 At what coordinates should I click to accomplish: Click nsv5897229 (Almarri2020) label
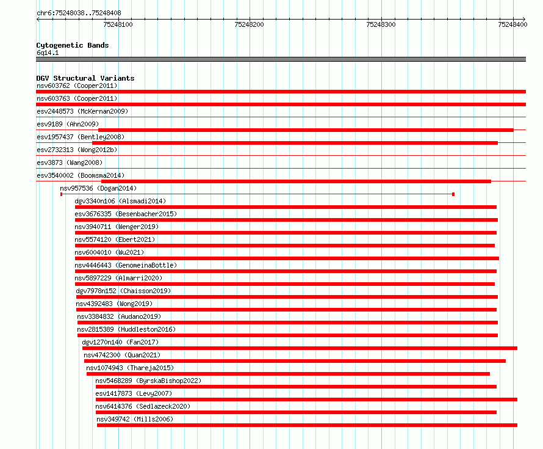pyautogui.click(x=118, y=278)
